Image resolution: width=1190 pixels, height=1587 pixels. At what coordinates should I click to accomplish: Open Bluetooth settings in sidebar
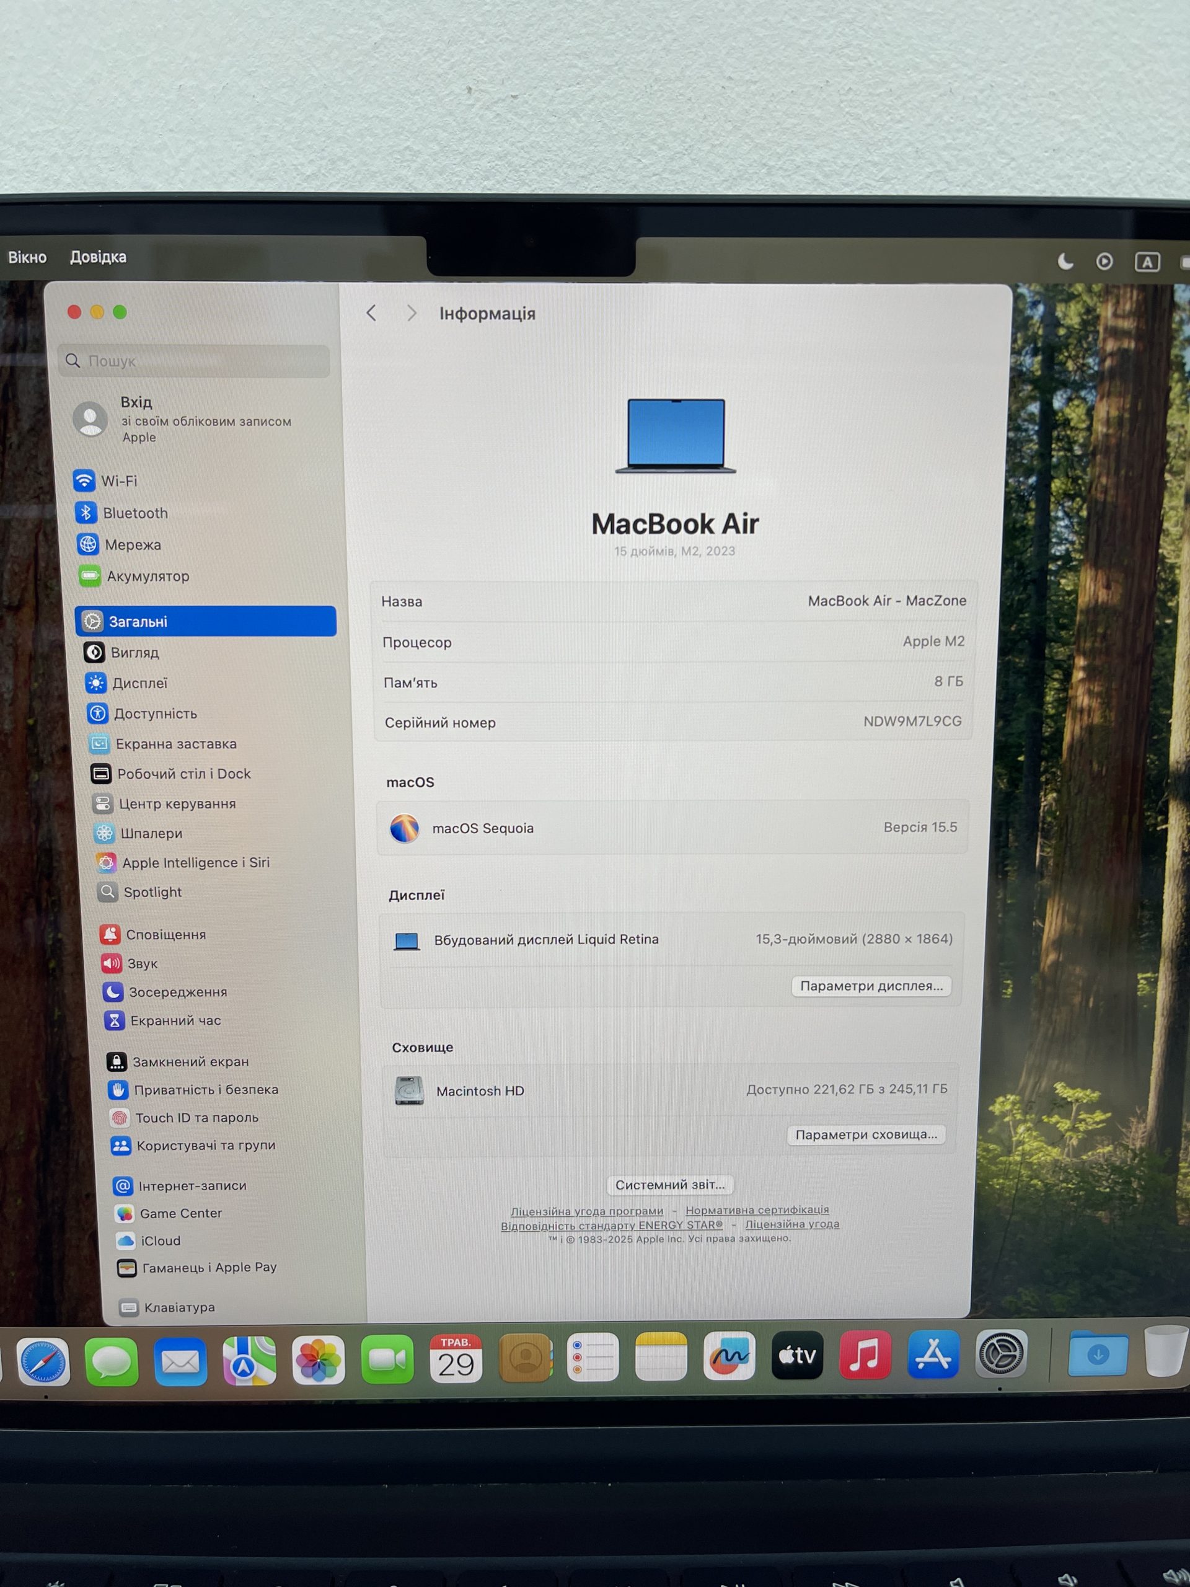pos(120,513)
